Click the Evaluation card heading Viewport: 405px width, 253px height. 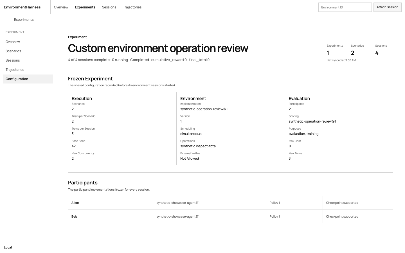299,98
